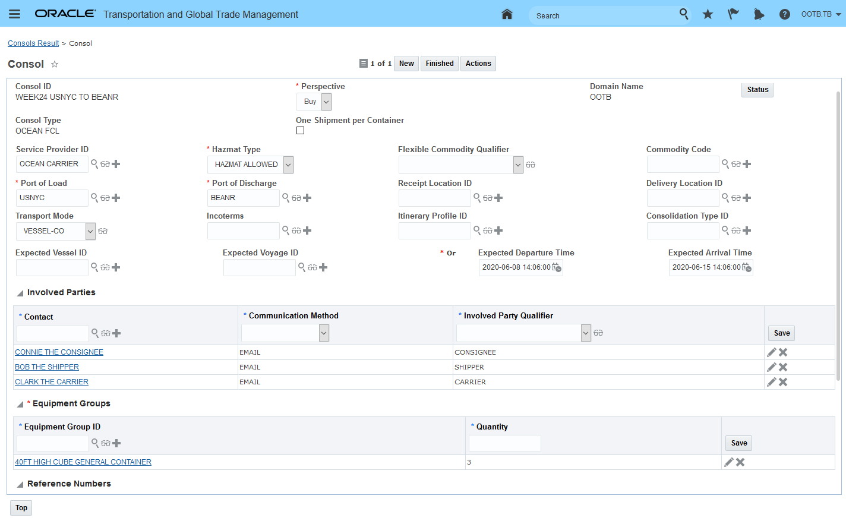
Task: Open Expected Arrival Time calendar picker
Action: click(747, 267)
